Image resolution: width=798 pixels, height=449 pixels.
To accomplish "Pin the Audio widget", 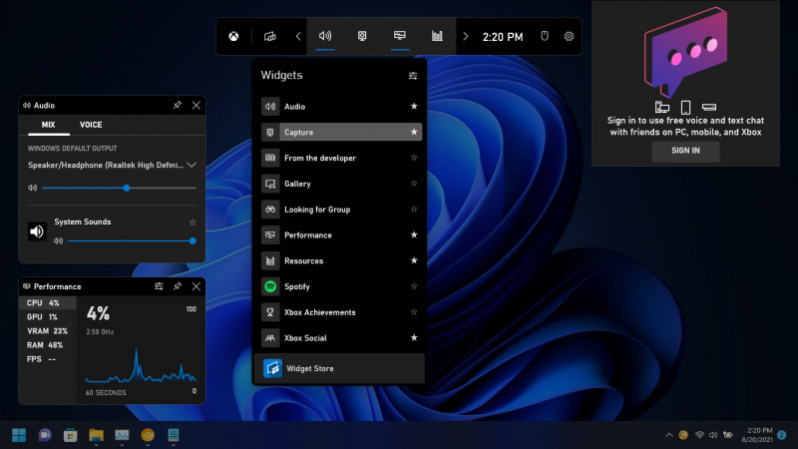I will pyautogui.click(x=178, y=106).
